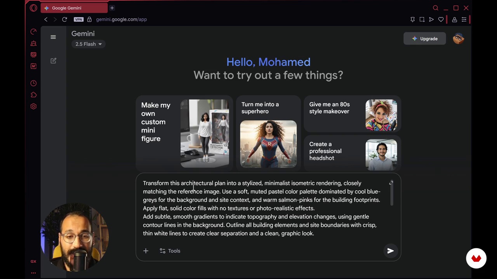Click the superhero woman preview image

point(268,144)
